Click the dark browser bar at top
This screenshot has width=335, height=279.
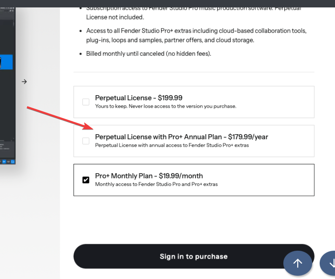pos(167,3)
